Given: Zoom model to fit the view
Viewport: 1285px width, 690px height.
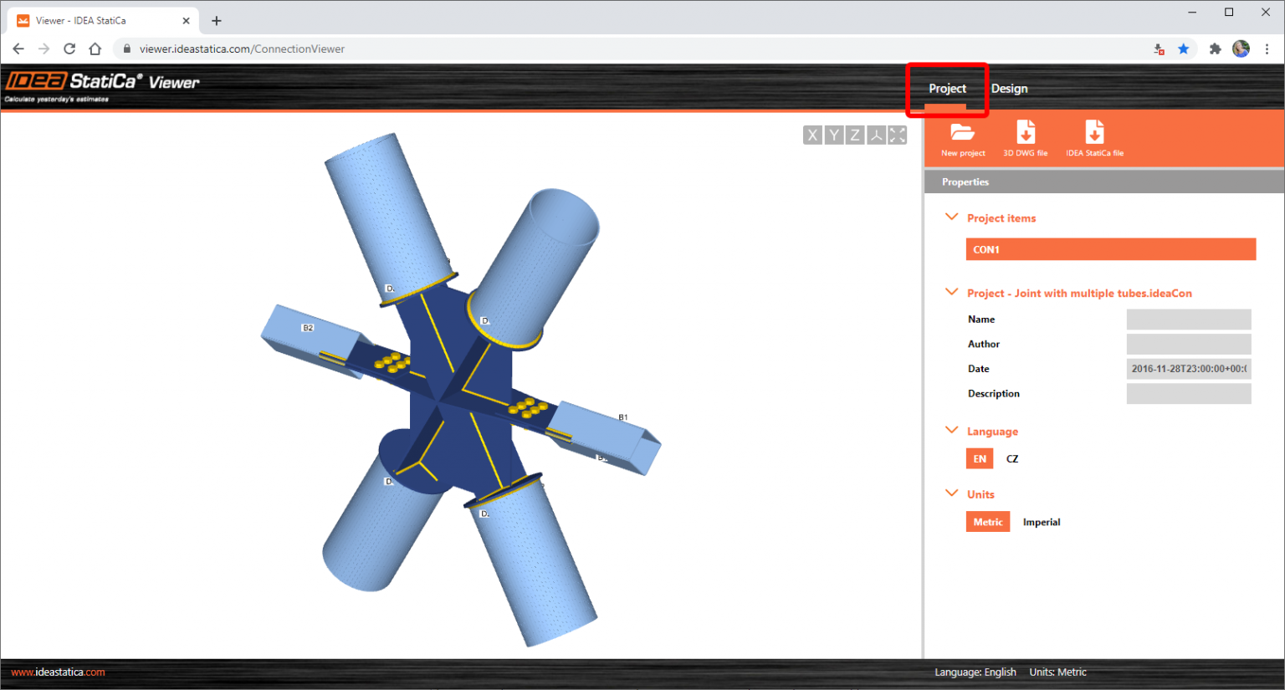Looking at the screenshot, I should pyautogui.click(x=896, y=134).
